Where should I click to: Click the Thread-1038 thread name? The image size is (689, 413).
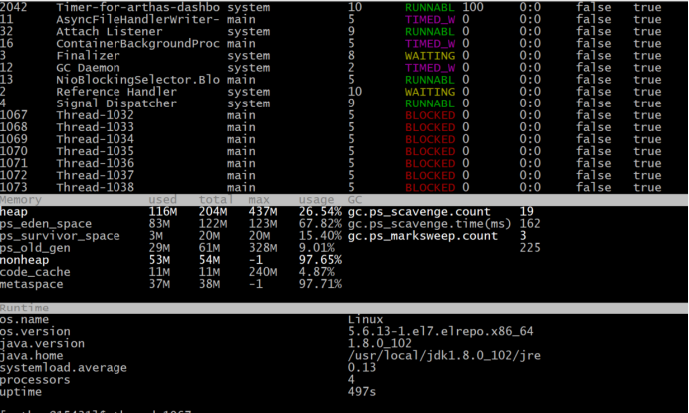95,186
